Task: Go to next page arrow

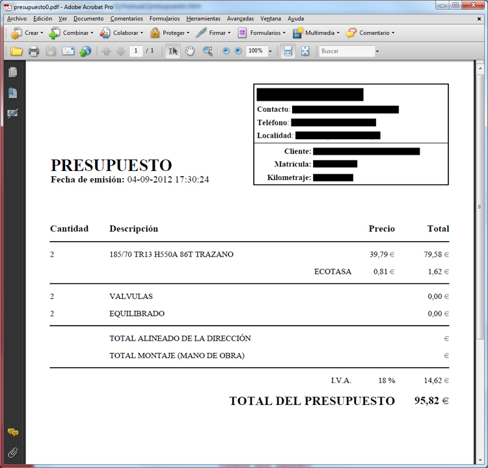Action: (x=120, y=51)
